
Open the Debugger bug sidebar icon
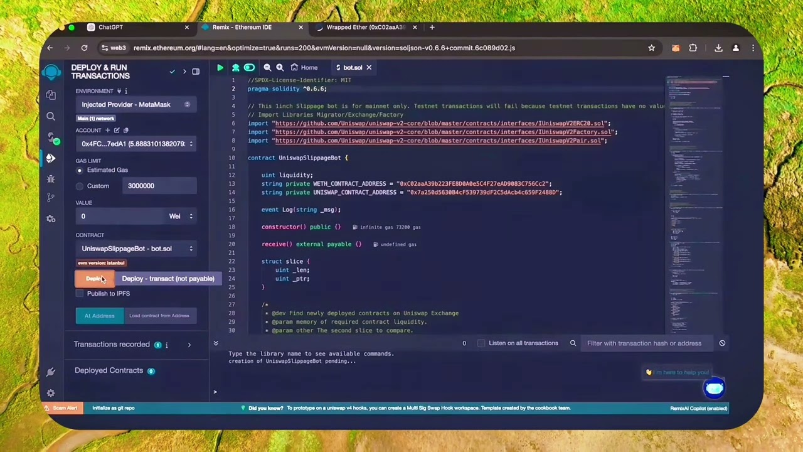[x=51, y=179]
